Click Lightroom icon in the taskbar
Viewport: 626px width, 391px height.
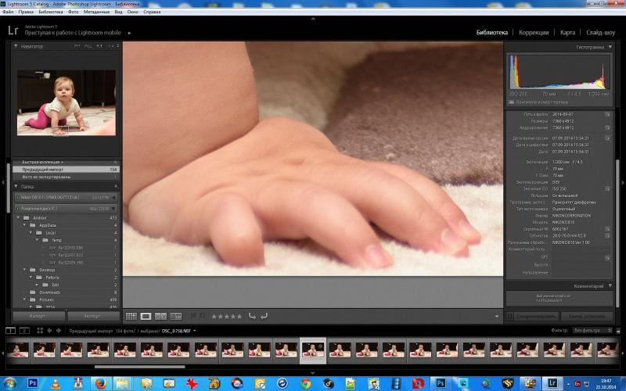click(x=552, y=383)
